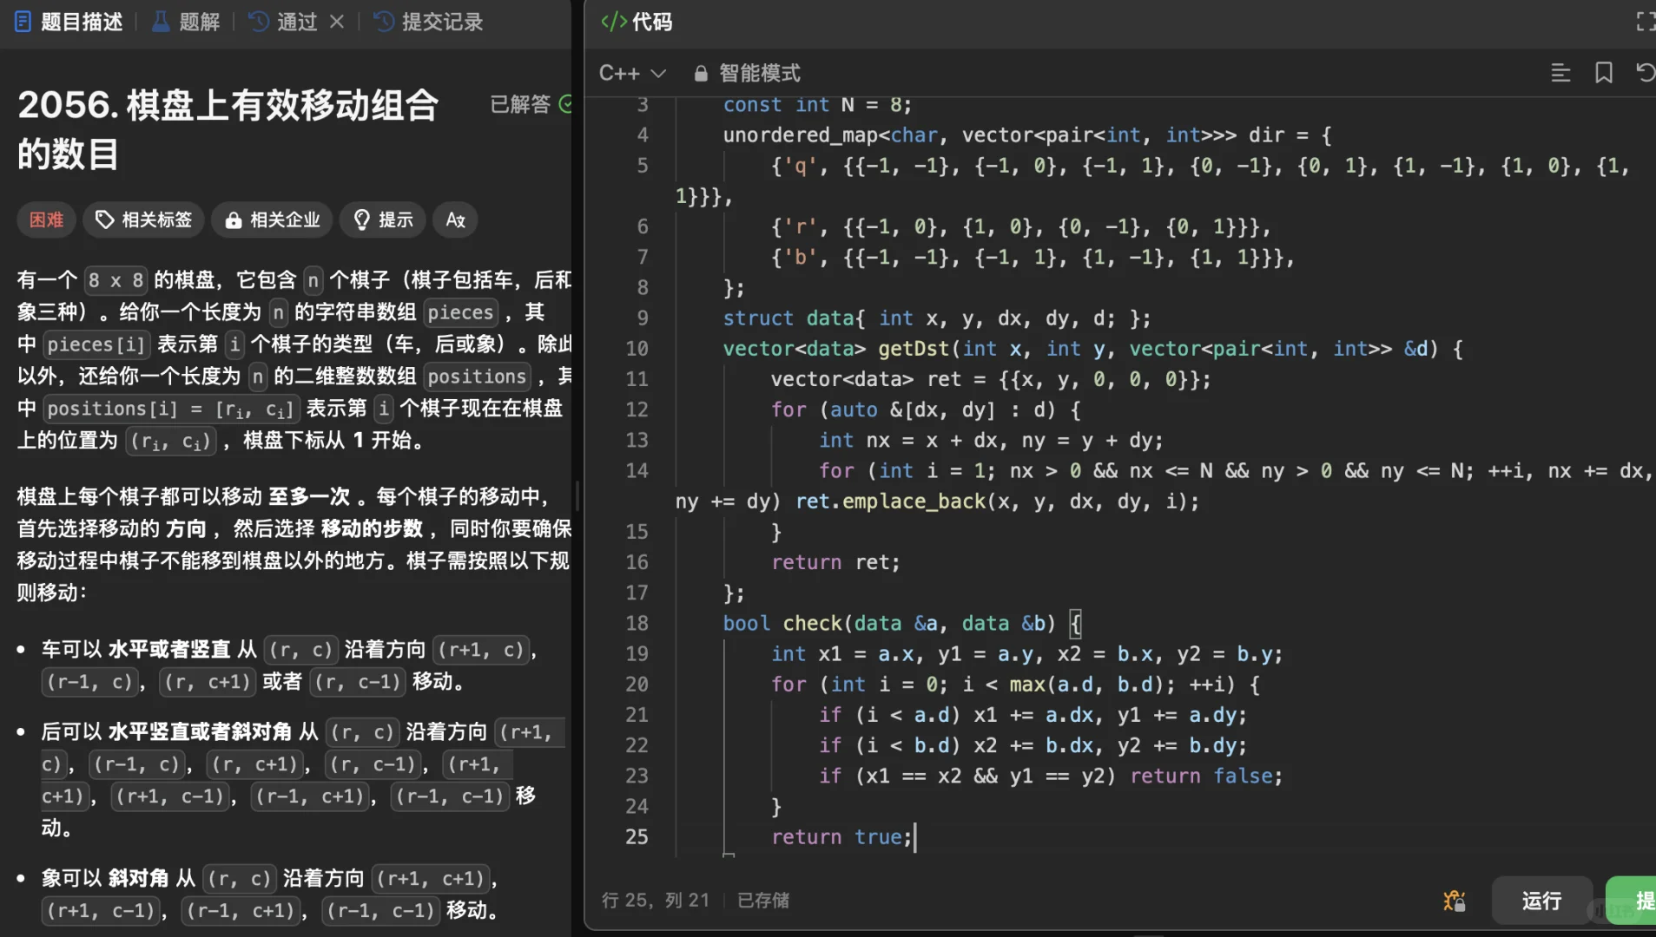Click the 智能模式 smart mode toggle

(x=747, y=73)
